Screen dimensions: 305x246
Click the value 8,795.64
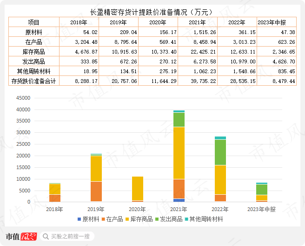126,42
